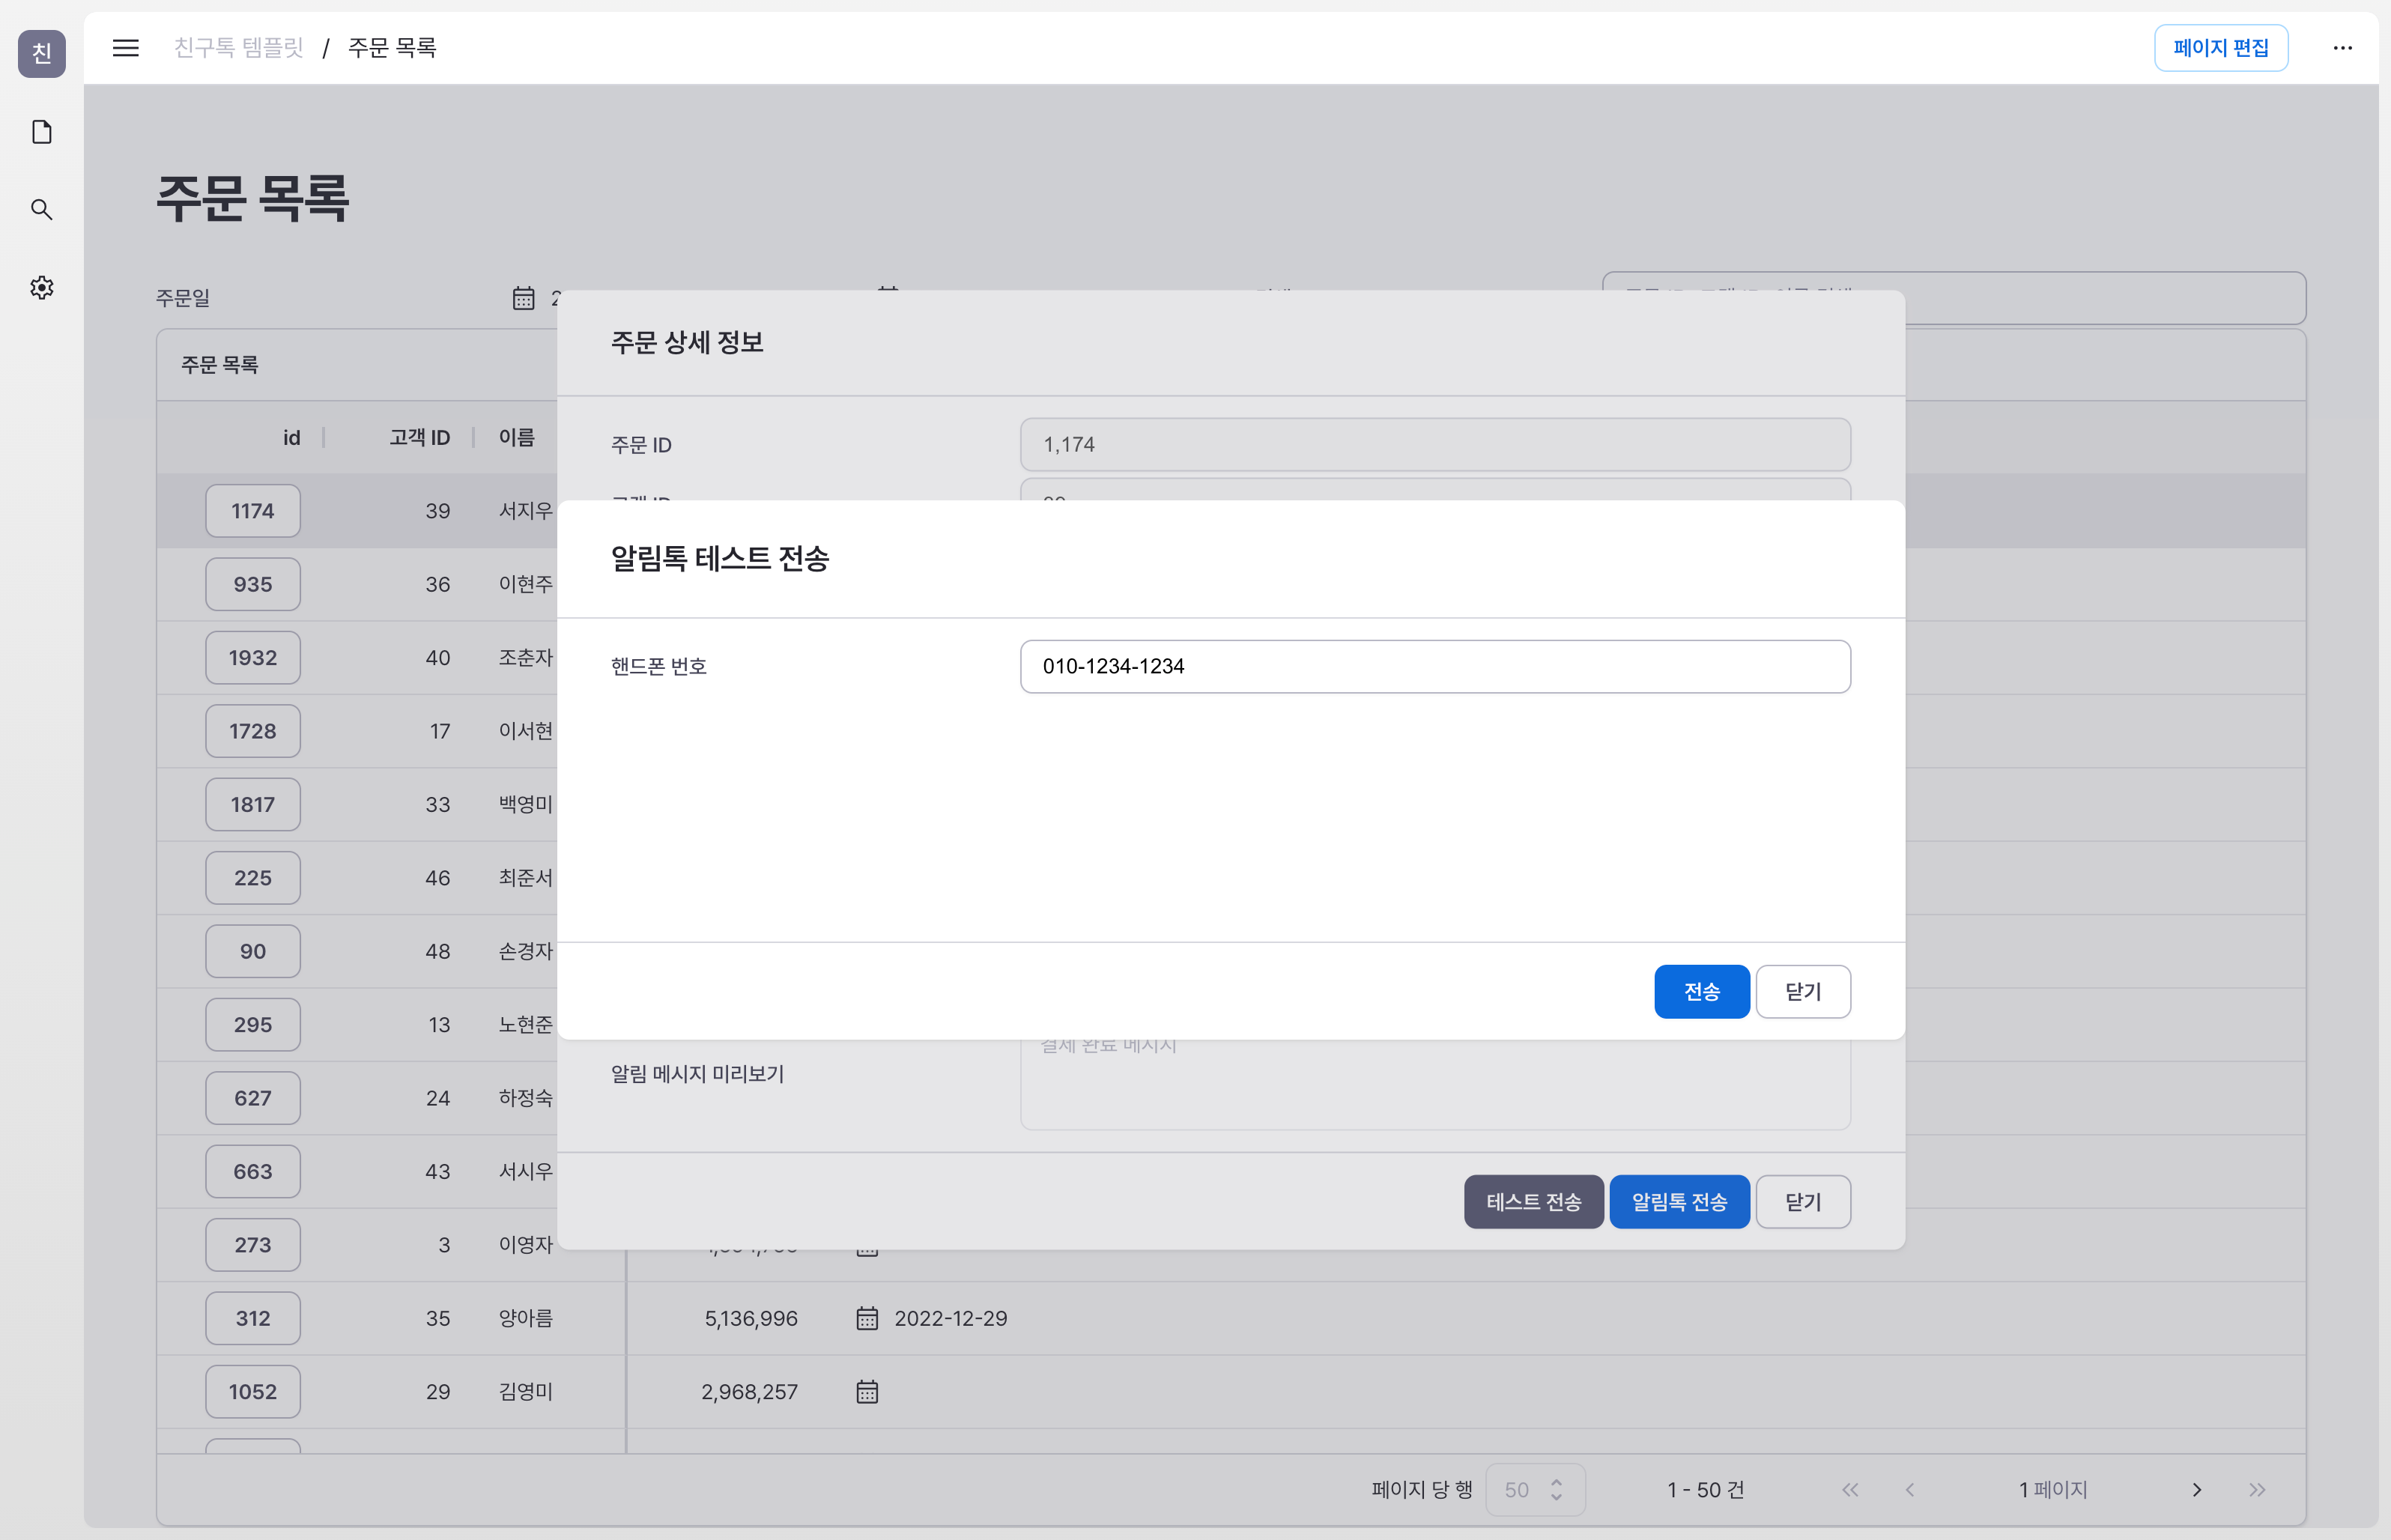The width and height of the screenshot is (2391, 1540).
Task: Click the order id 1817 button
Action: tap(253, 805)
